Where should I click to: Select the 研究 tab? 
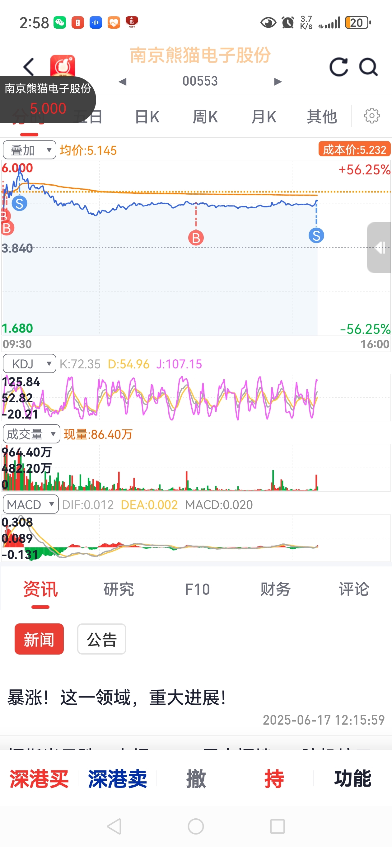119,589
